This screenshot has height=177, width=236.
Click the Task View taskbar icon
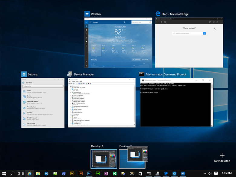[21, 174]
